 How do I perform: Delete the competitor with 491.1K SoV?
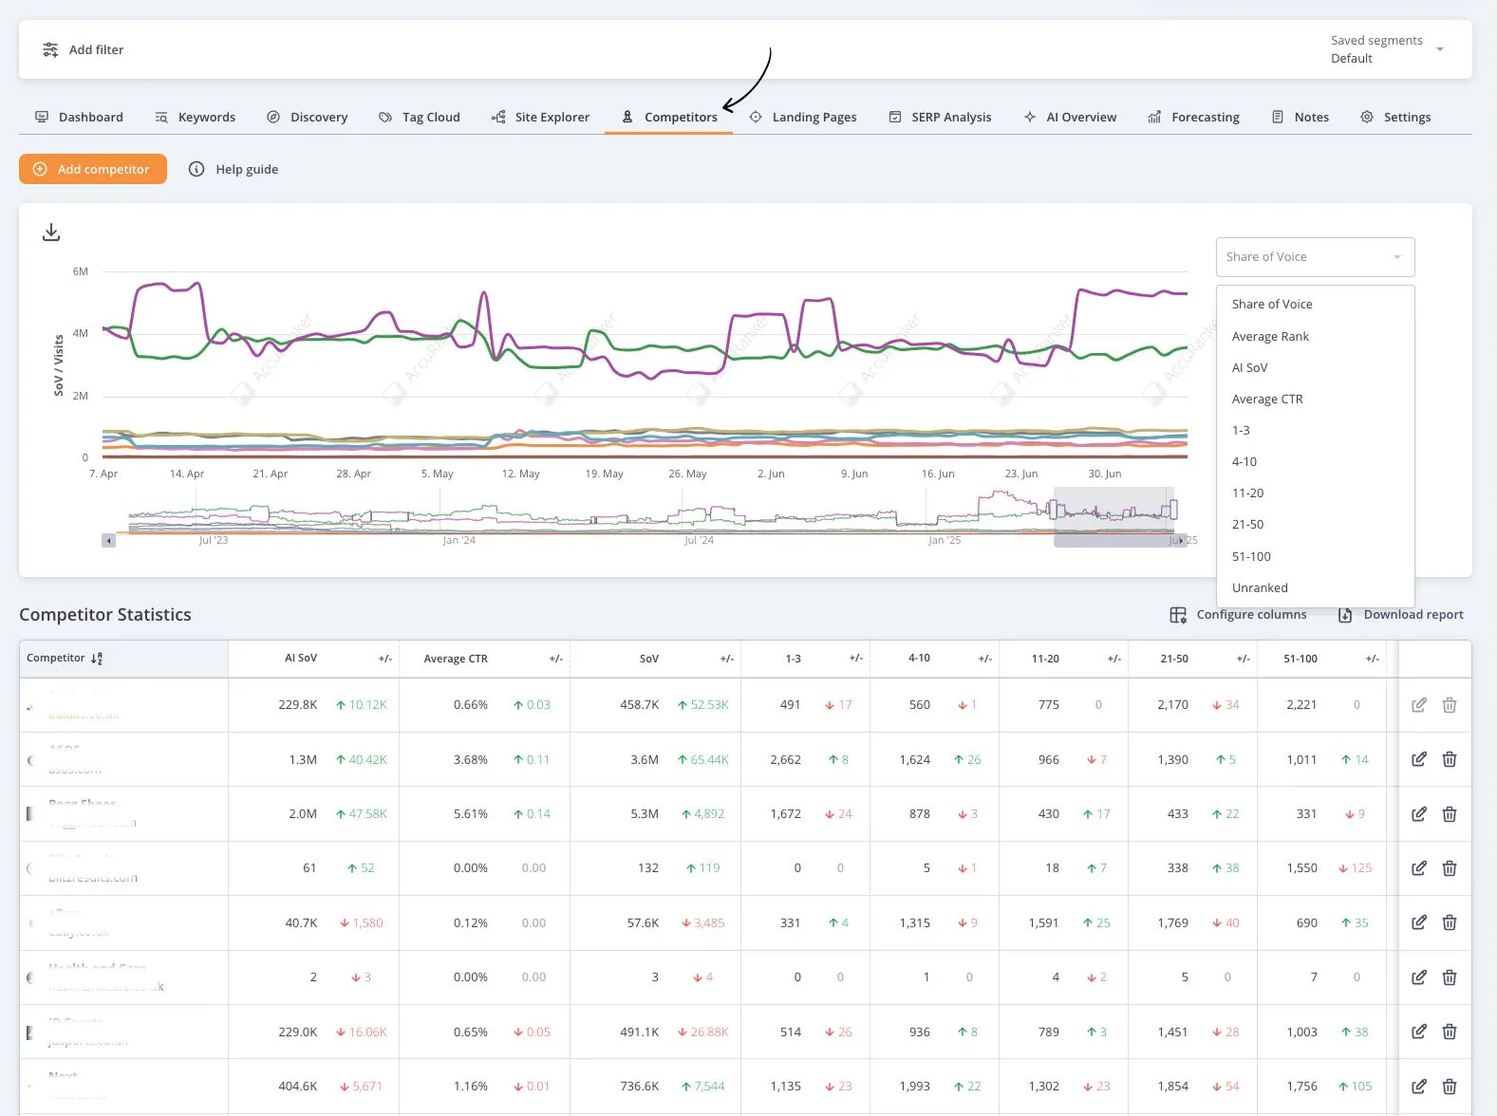(1449, 1032)
